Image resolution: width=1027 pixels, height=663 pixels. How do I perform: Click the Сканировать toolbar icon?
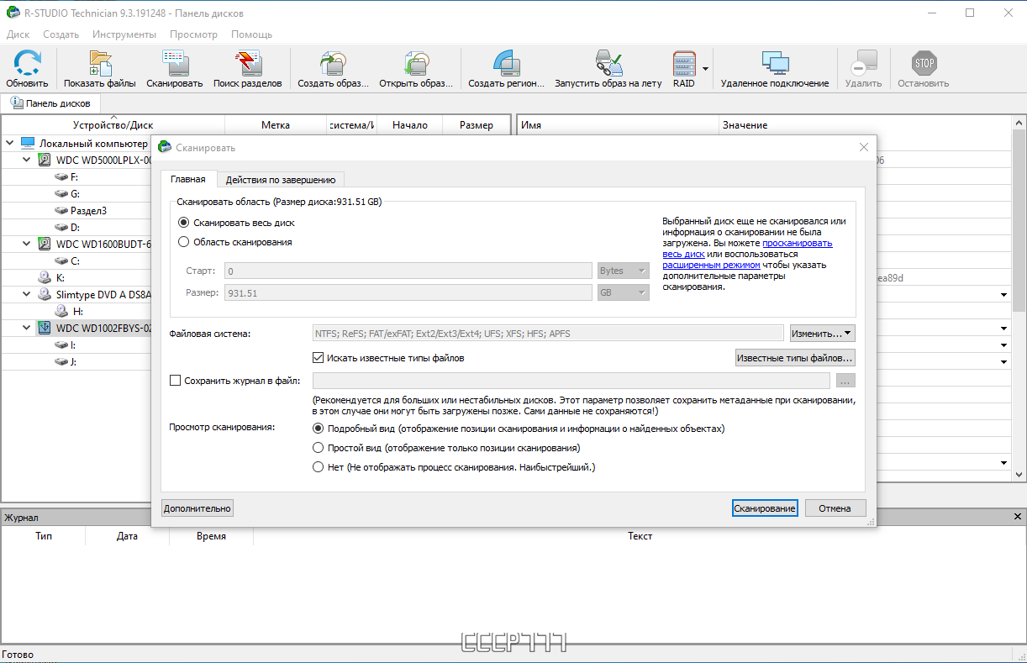coord(175,64)
